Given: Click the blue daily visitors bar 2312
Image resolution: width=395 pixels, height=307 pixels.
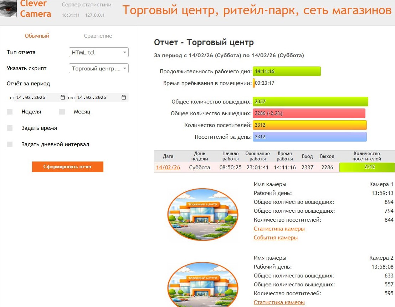Looking at the screenshot, I should click(x=309, y=137).
